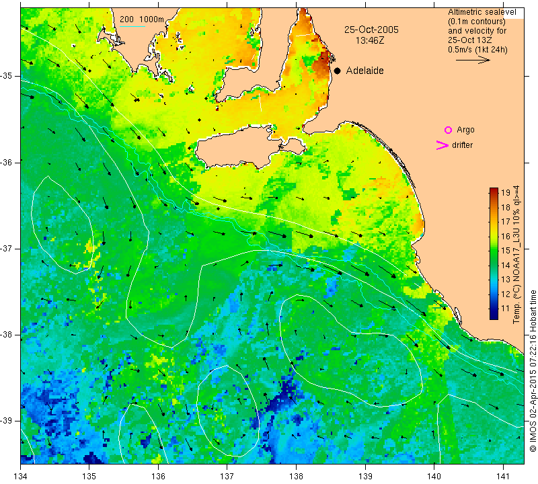538x484 pixels.
Task: Click the magenta Argo circle legend symbol
Action: pos(448,130)
